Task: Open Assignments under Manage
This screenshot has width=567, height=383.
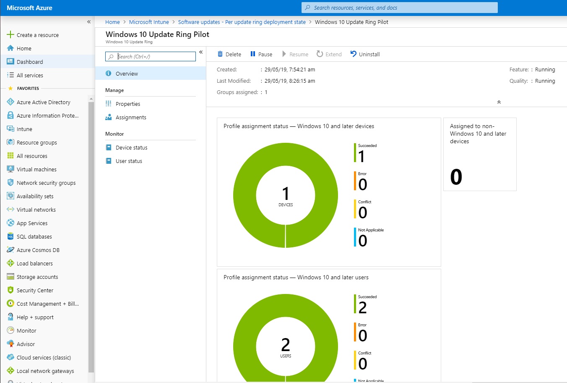Action: (131, 117)
